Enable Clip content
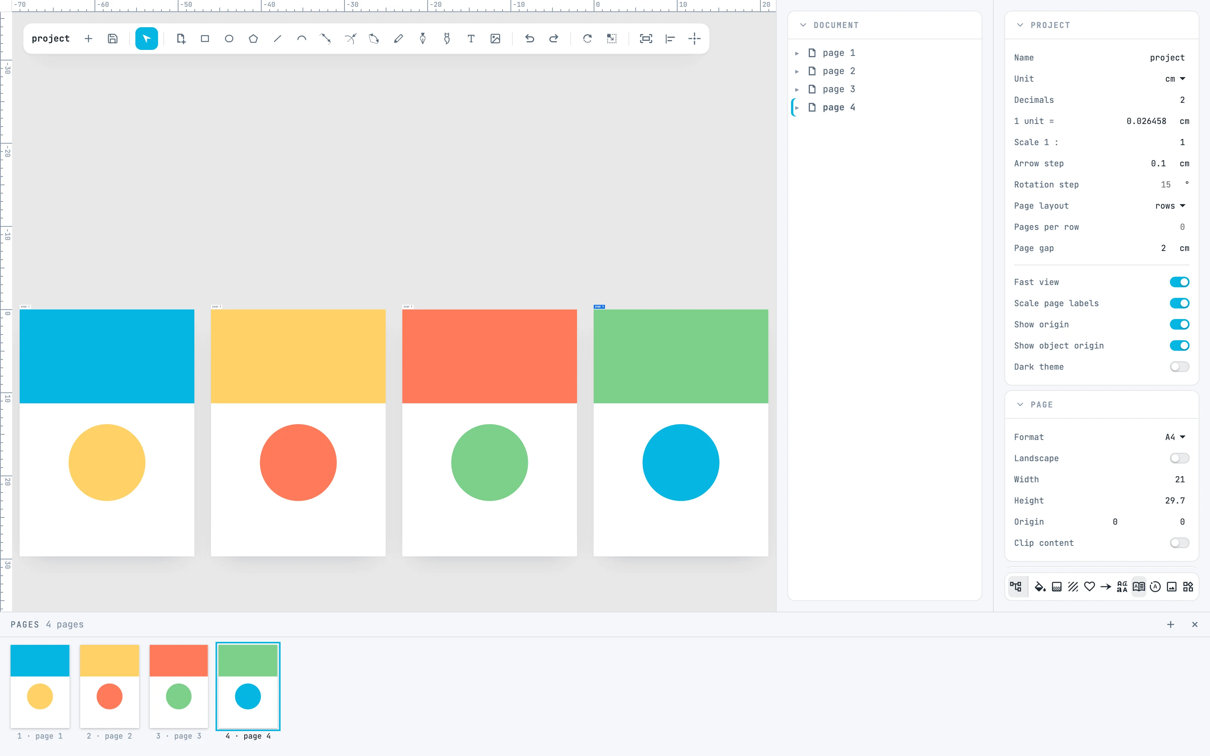Viewport: 1210px width, 756px height. click(1179, 543)
